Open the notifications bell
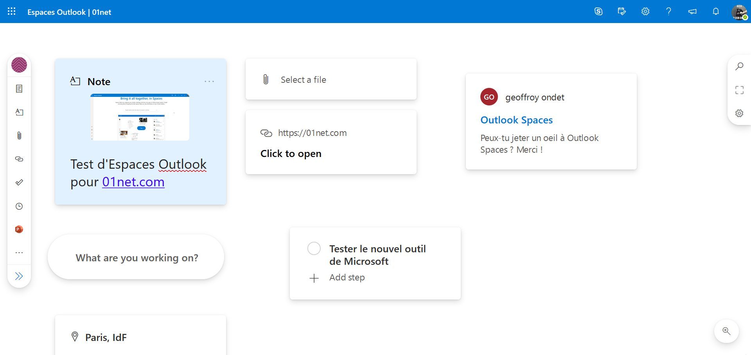Screen dimensions: 751x355 (x=715, y=12)
